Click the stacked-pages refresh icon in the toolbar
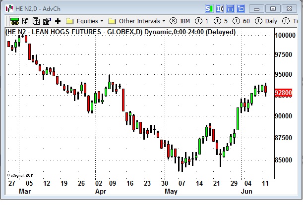The height and width of the screenshot is (205, 303). [x=36, y=21]
